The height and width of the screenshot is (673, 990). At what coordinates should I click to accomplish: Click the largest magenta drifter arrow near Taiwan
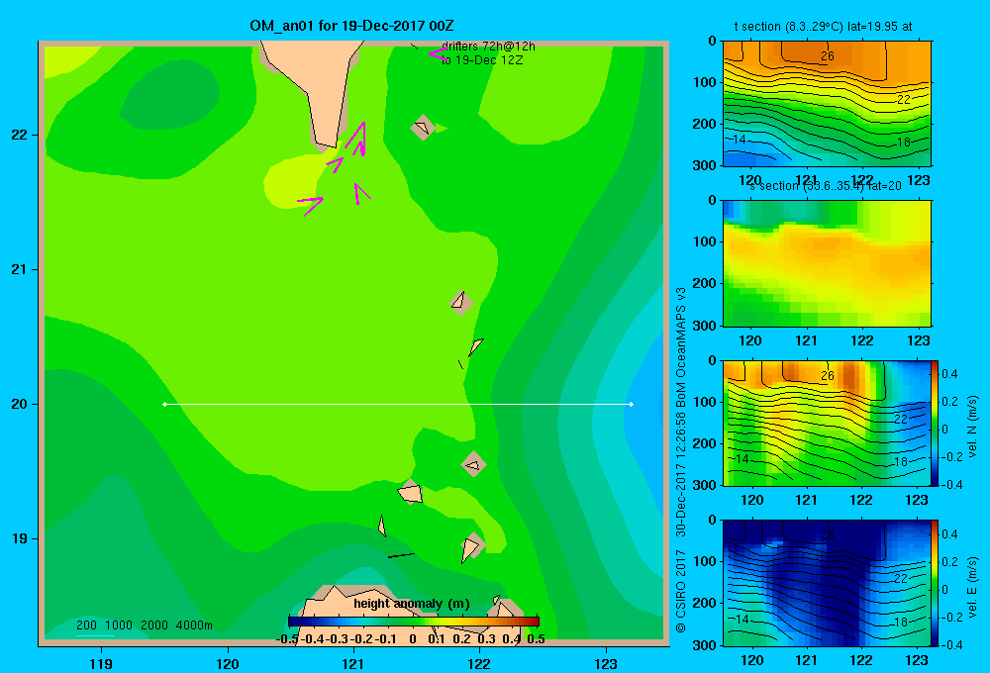tap(357, 138)
